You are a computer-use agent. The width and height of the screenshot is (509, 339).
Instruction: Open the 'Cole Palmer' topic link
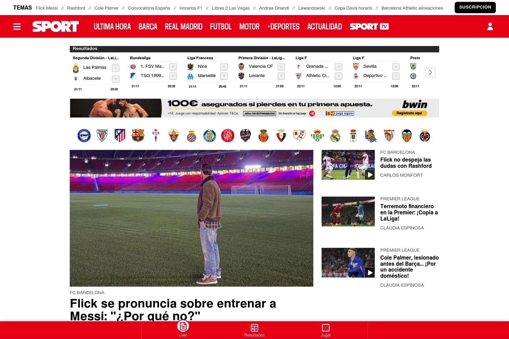(x=107, y=8)
